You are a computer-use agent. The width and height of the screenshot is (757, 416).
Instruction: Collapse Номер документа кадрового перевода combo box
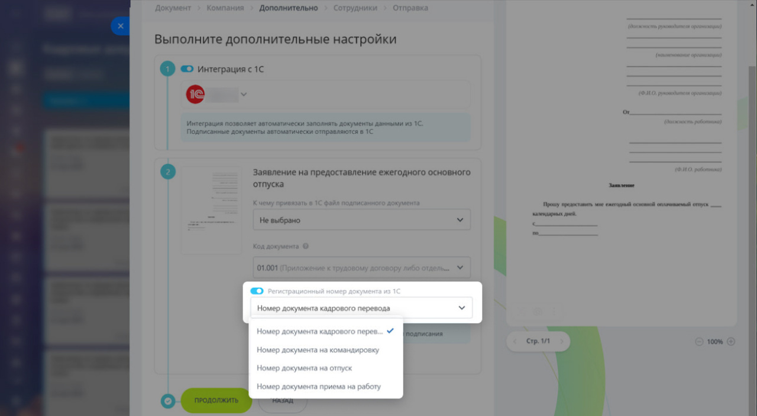click(x=361, y=308)
